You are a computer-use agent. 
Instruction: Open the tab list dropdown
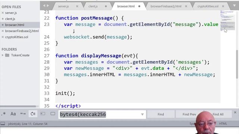tap(235, 6)
